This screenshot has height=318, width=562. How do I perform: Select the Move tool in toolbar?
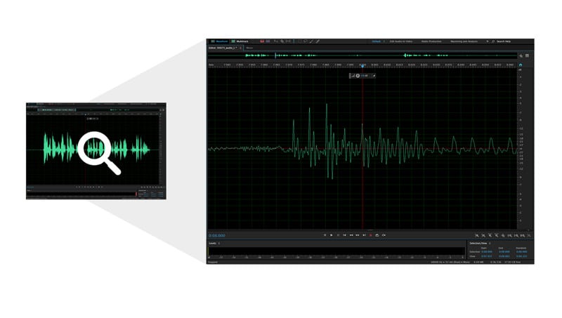(275, 41)
